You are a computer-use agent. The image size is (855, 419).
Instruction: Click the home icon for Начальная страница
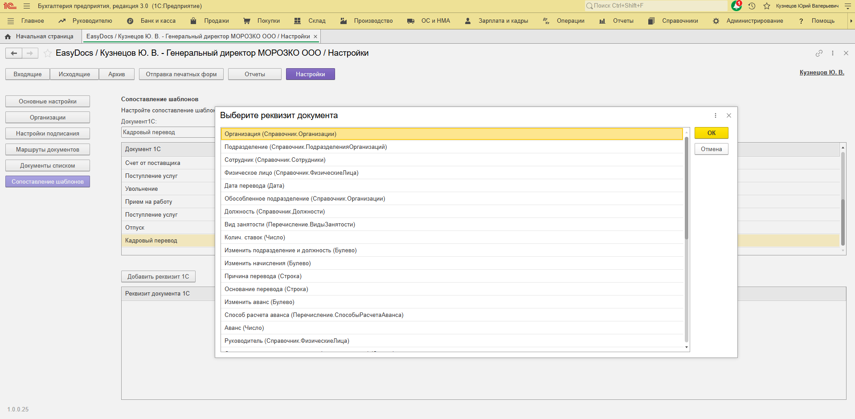point(8,37)
